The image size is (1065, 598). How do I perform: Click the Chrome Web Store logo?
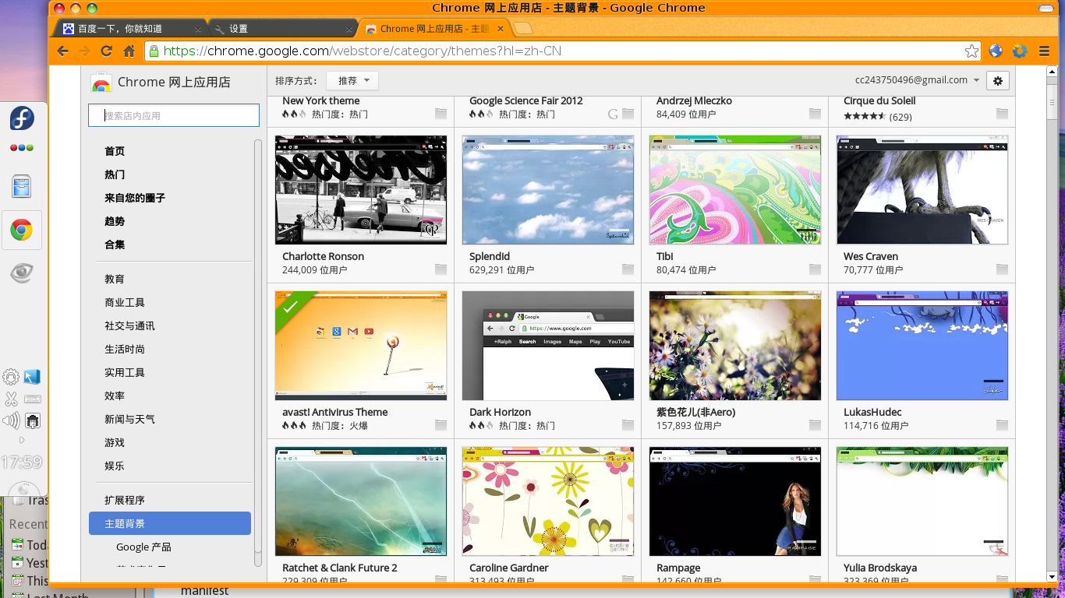pos(101,83)
